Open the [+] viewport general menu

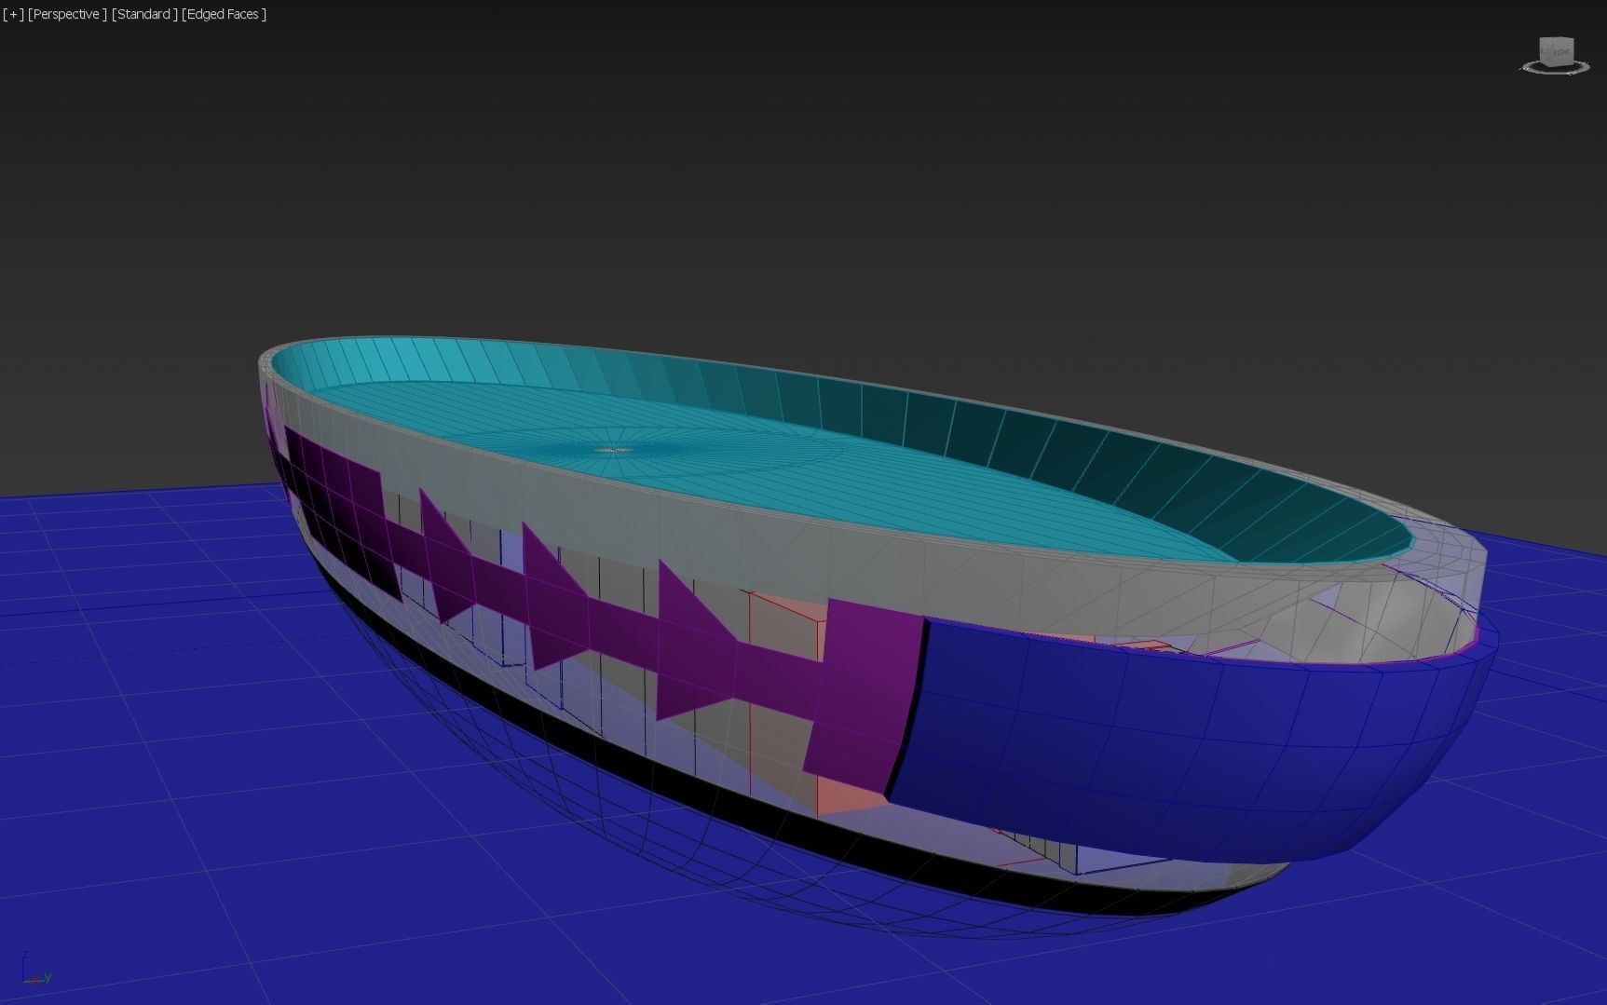pos(13,14)
